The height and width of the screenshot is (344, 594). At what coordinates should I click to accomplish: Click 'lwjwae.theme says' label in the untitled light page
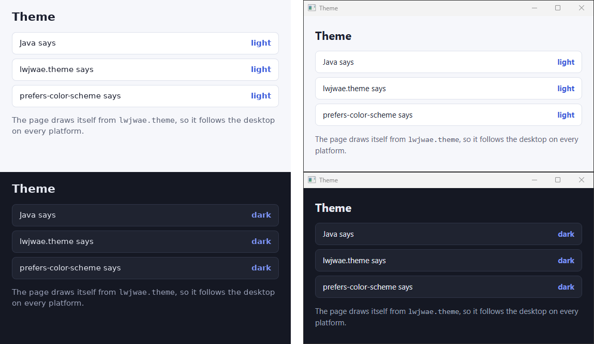coord(56,69)
